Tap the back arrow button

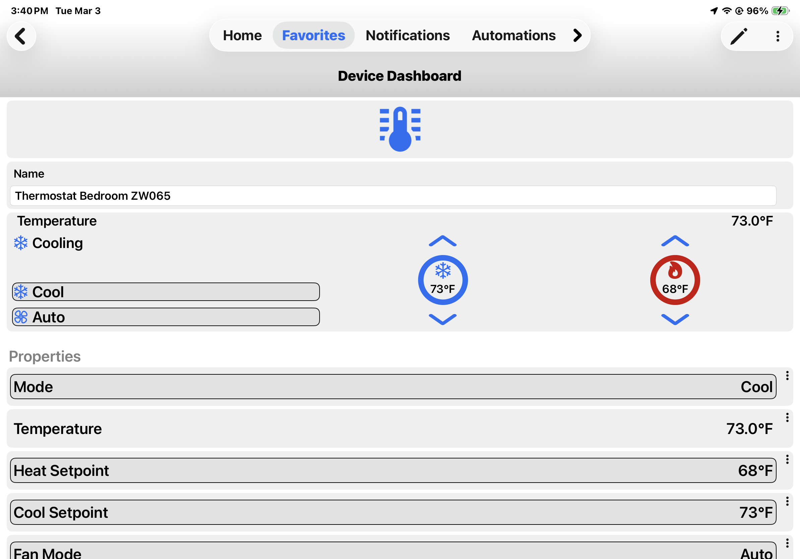point(21,36)
